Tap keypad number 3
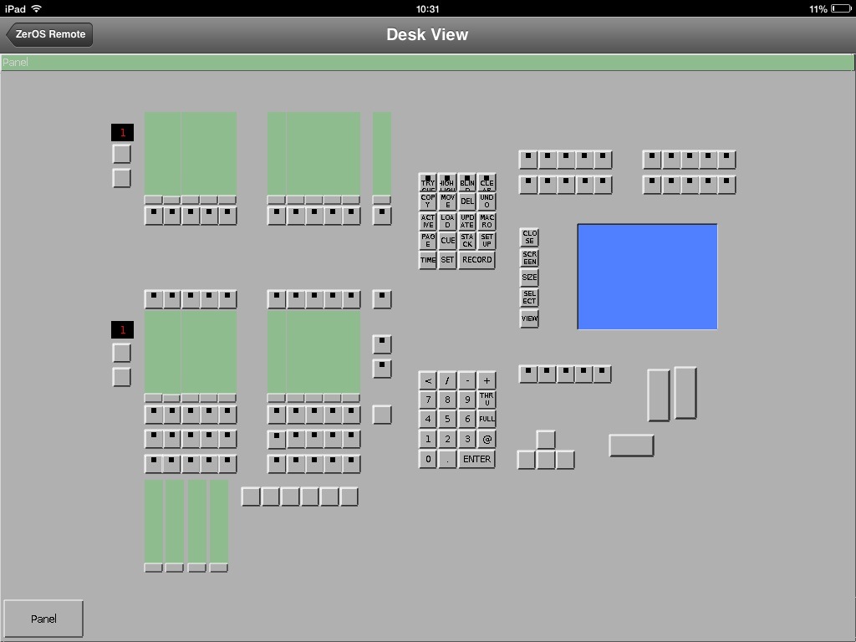The height and width of the screenshot is (642, 856). pos(467,439)
